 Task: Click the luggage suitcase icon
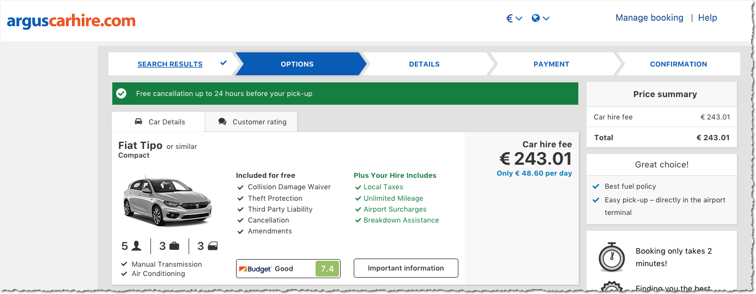point(174,246)
